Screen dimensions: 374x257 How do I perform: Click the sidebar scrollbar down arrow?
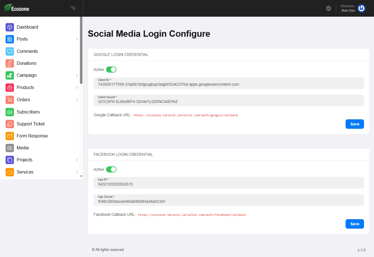[x=81, y=176]
